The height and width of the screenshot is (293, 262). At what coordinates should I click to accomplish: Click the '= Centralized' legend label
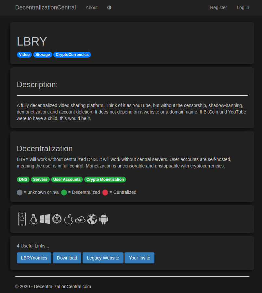click(123, 192)
